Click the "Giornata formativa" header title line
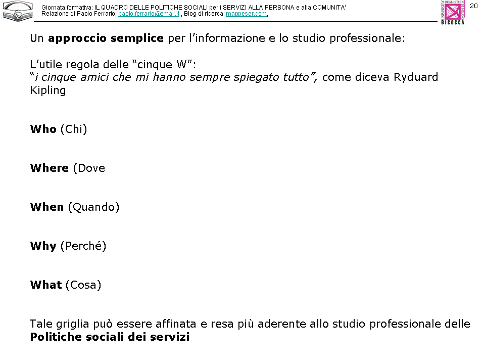485x364 pixels. pos(193,8)
